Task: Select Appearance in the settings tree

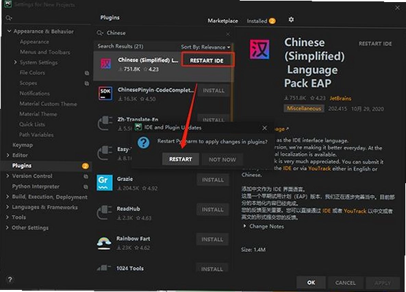Action: pyautogui.click(x=34, y=42)
